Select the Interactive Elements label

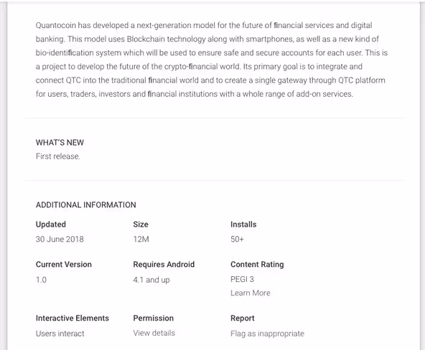[x=73, y=318]
